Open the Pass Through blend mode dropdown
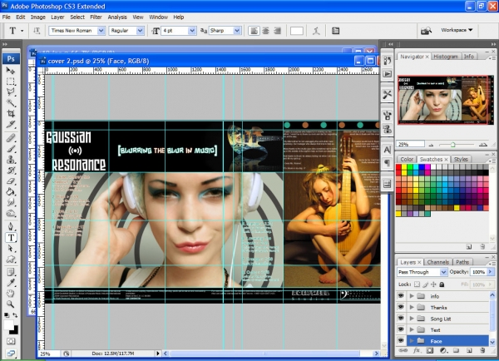The height and width of the screenshot is (361, 499). pyautogui.click(x=443, y=272)
